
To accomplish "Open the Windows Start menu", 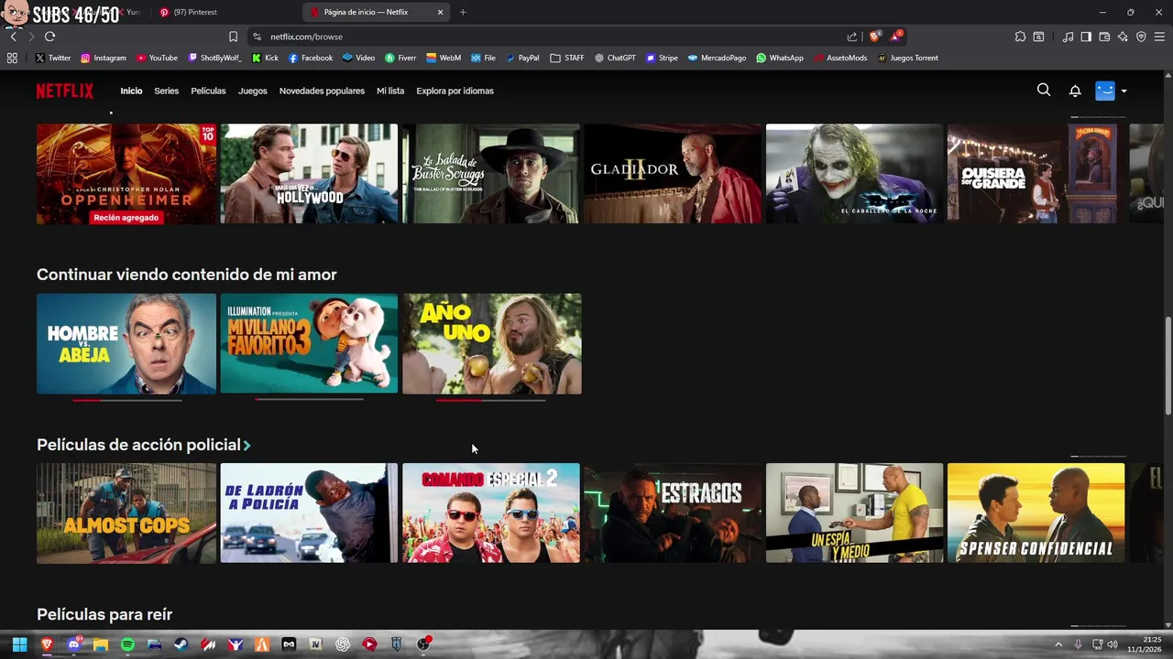I will point(19,644).
